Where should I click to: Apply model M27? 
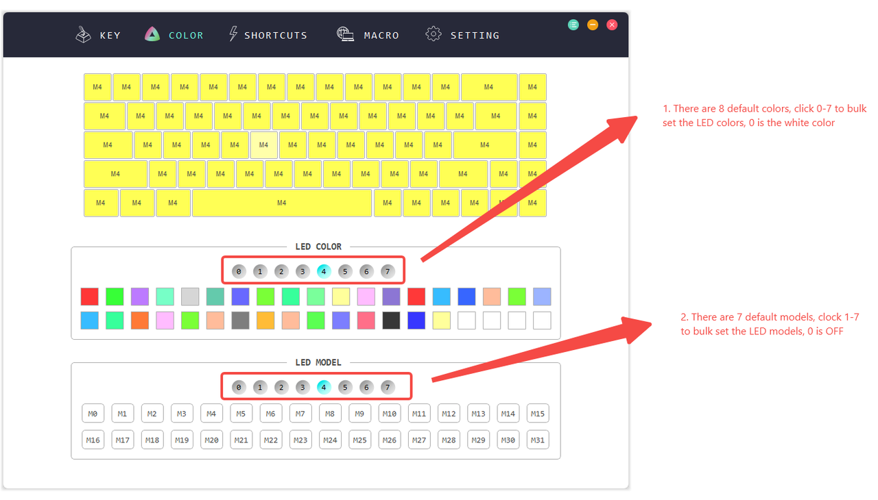(x=419, y=440)
